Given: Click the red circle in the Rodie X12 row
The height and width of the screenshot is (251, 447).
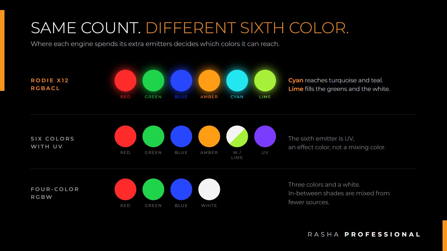Looking at the screenshot, I should click(x=125, y=81).
